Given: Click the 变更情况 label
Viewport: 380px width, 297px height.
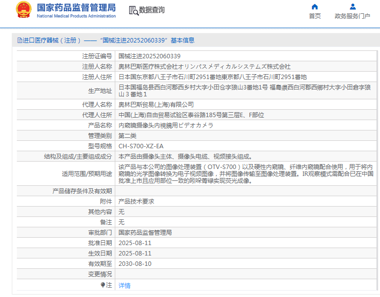Looking at the screenshot, I should click(x=100, y=274).
